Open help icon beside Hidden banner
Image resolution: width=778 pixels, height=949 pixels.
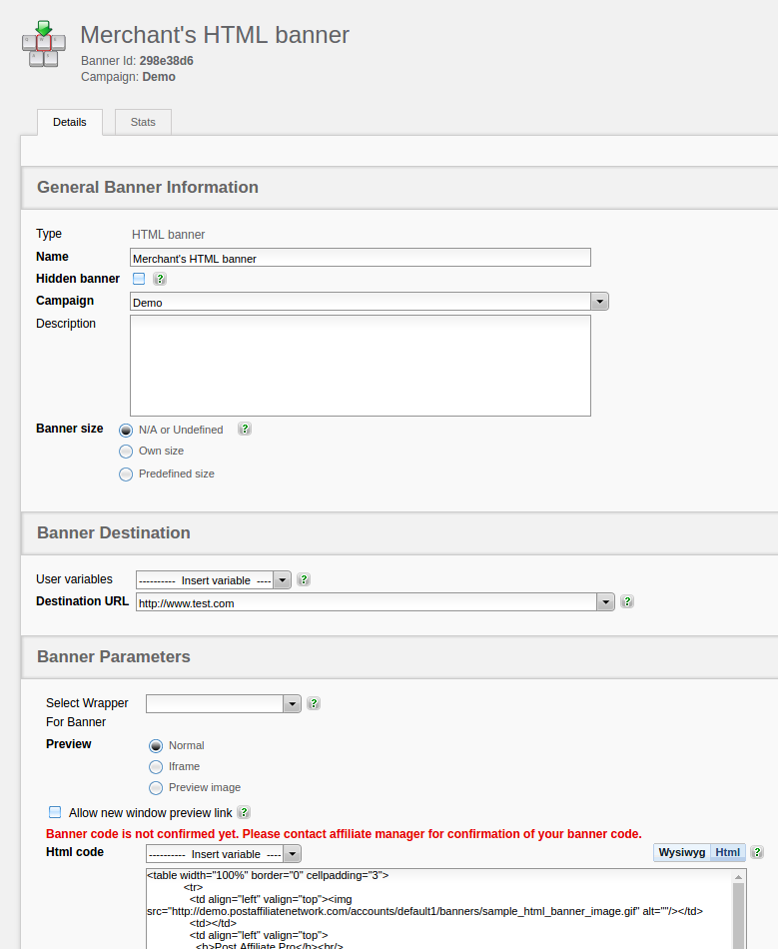tap(160, 280)
